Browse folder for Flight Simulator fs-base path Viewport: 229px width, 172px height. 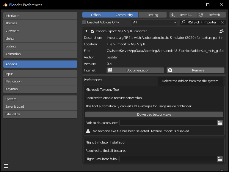coord(220,159)
